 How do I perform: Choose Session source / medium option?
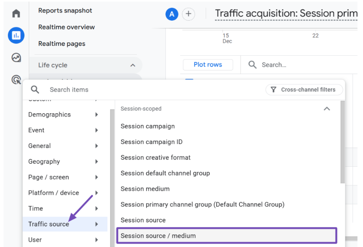[226, 236]
